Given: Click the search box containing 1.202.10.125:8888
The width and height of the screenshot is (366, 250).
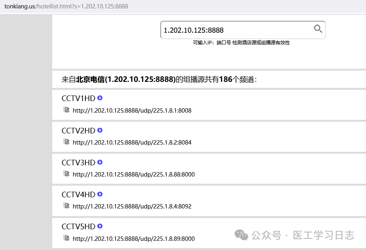Looking at the screenshot, I should [x=243, y=30].
